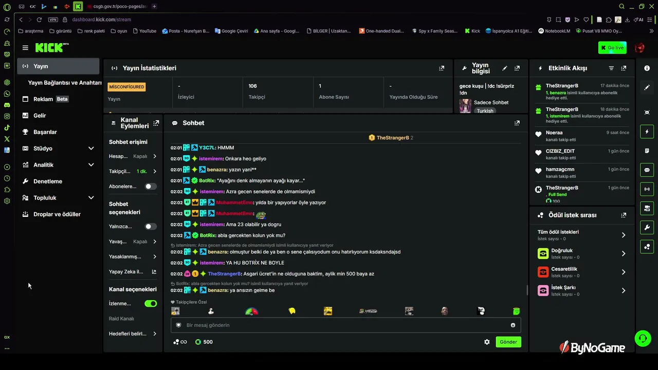
Task: Click the note document icon in right toolbar
Action: 647,151
